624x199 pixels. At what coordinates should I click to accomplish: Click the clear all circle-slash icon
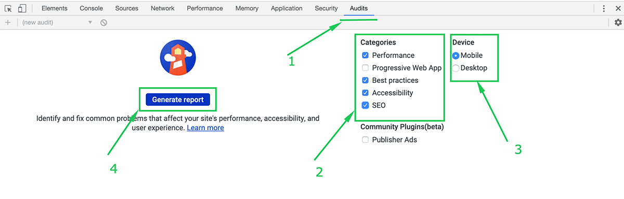(x=104, y=22)
